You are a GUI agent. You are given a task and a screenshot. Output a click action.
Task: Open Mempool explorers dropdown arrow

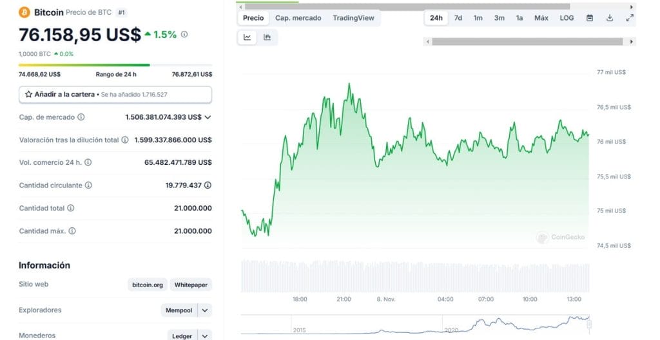tap(205, 310)
